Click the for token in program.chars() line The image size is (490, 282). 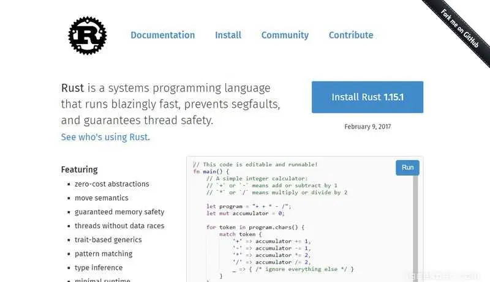(255, 227)
